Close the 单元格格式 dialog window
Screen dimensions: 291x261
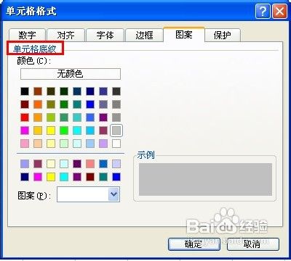click(x=279, y=11)
